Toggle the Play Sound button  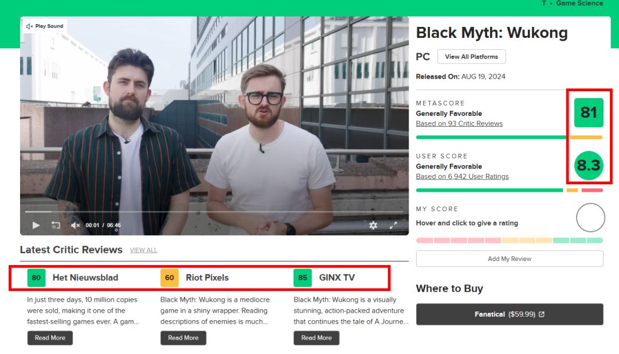tap(45, 26)
